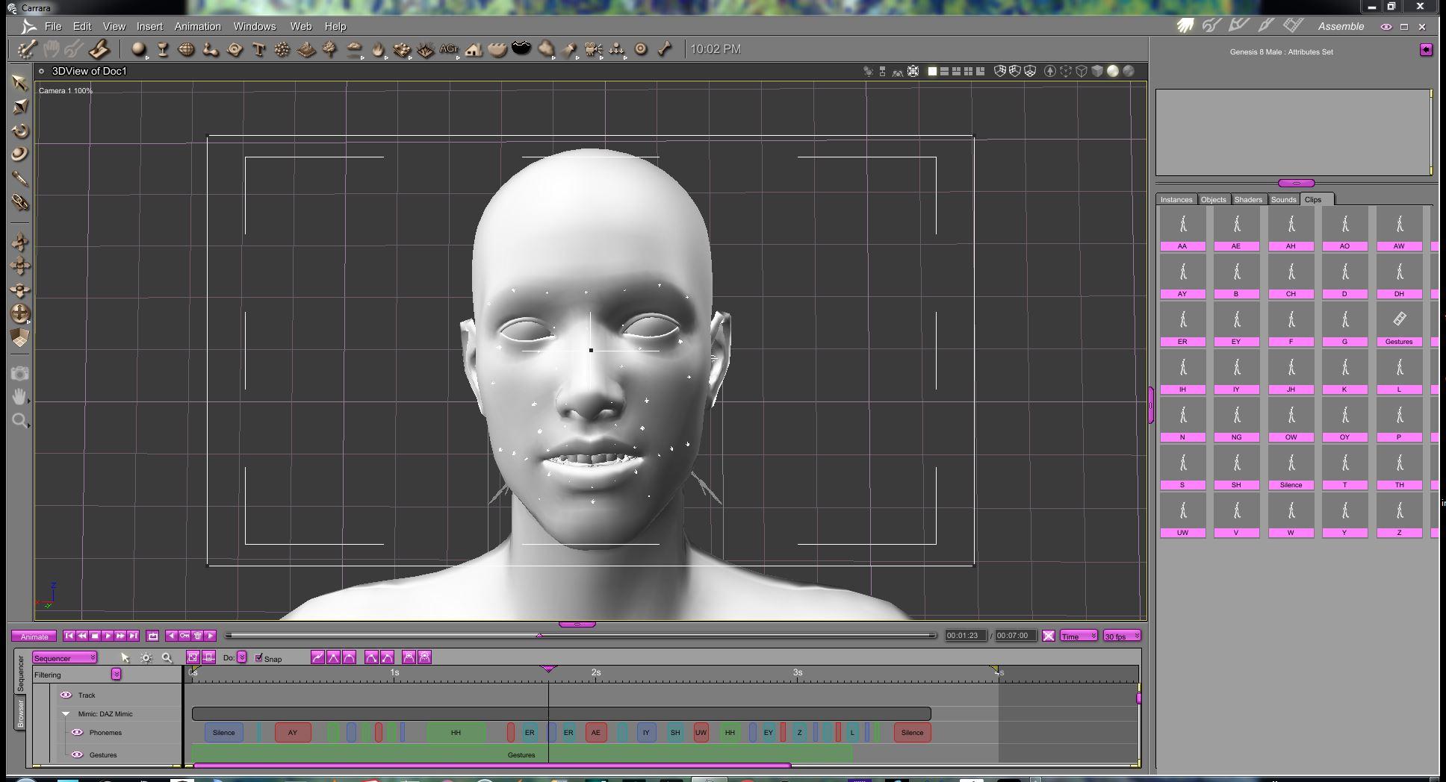Collapse the Mimic: DAZ Mimic tree item
1446x782 pixels.
point(66,714)
